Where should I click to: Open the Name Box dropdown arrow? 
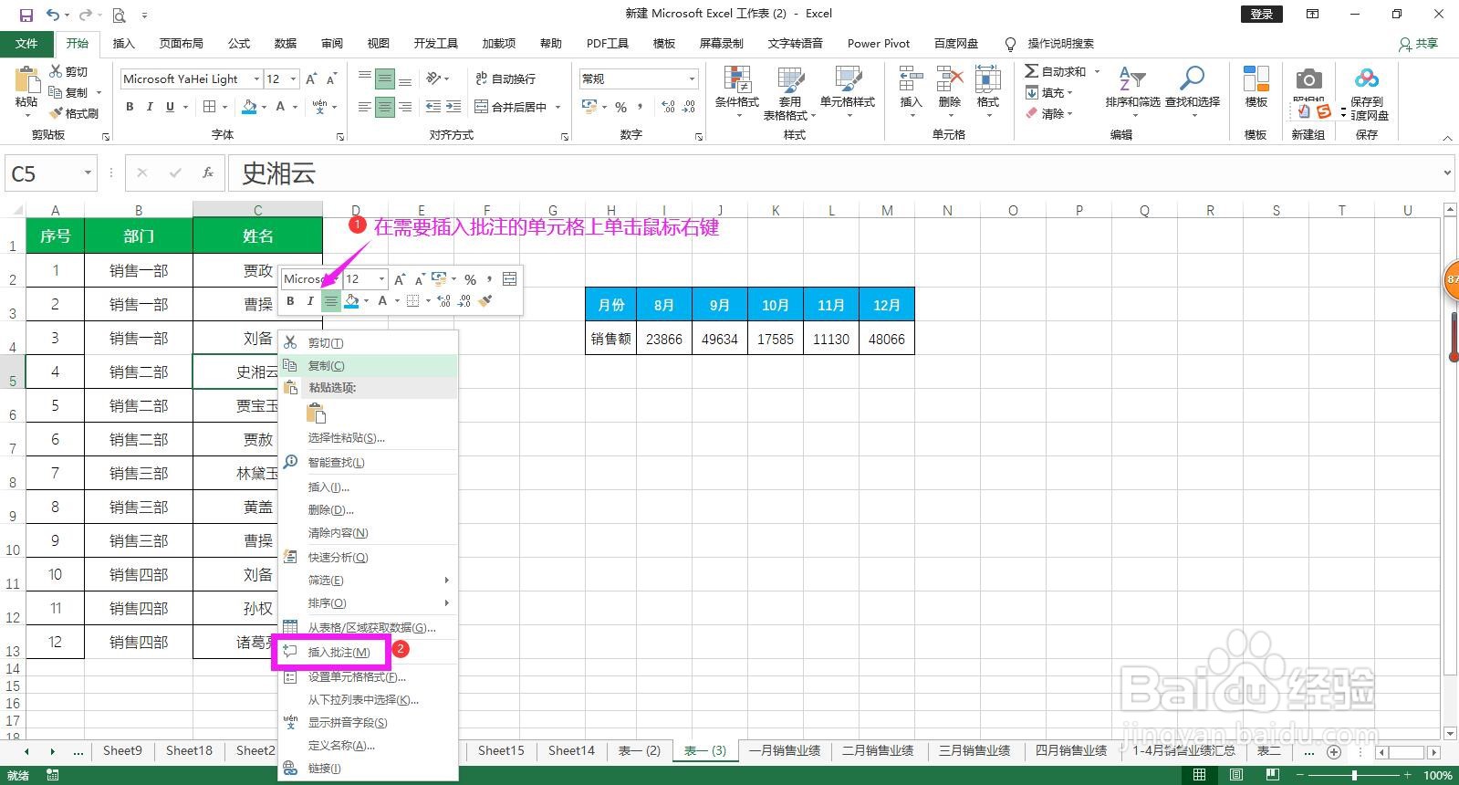click(x=88, y=173)
